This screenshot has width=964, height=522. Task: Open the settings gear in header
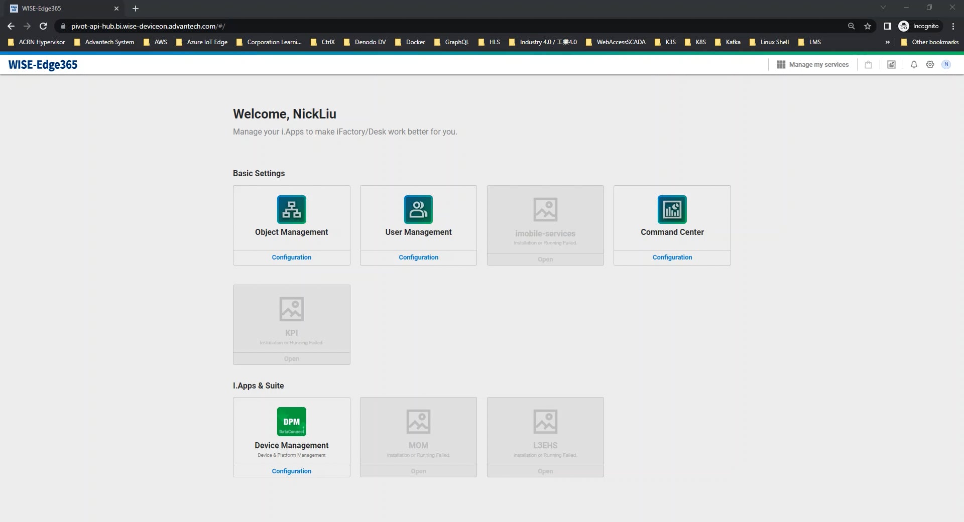coord(930,65)
